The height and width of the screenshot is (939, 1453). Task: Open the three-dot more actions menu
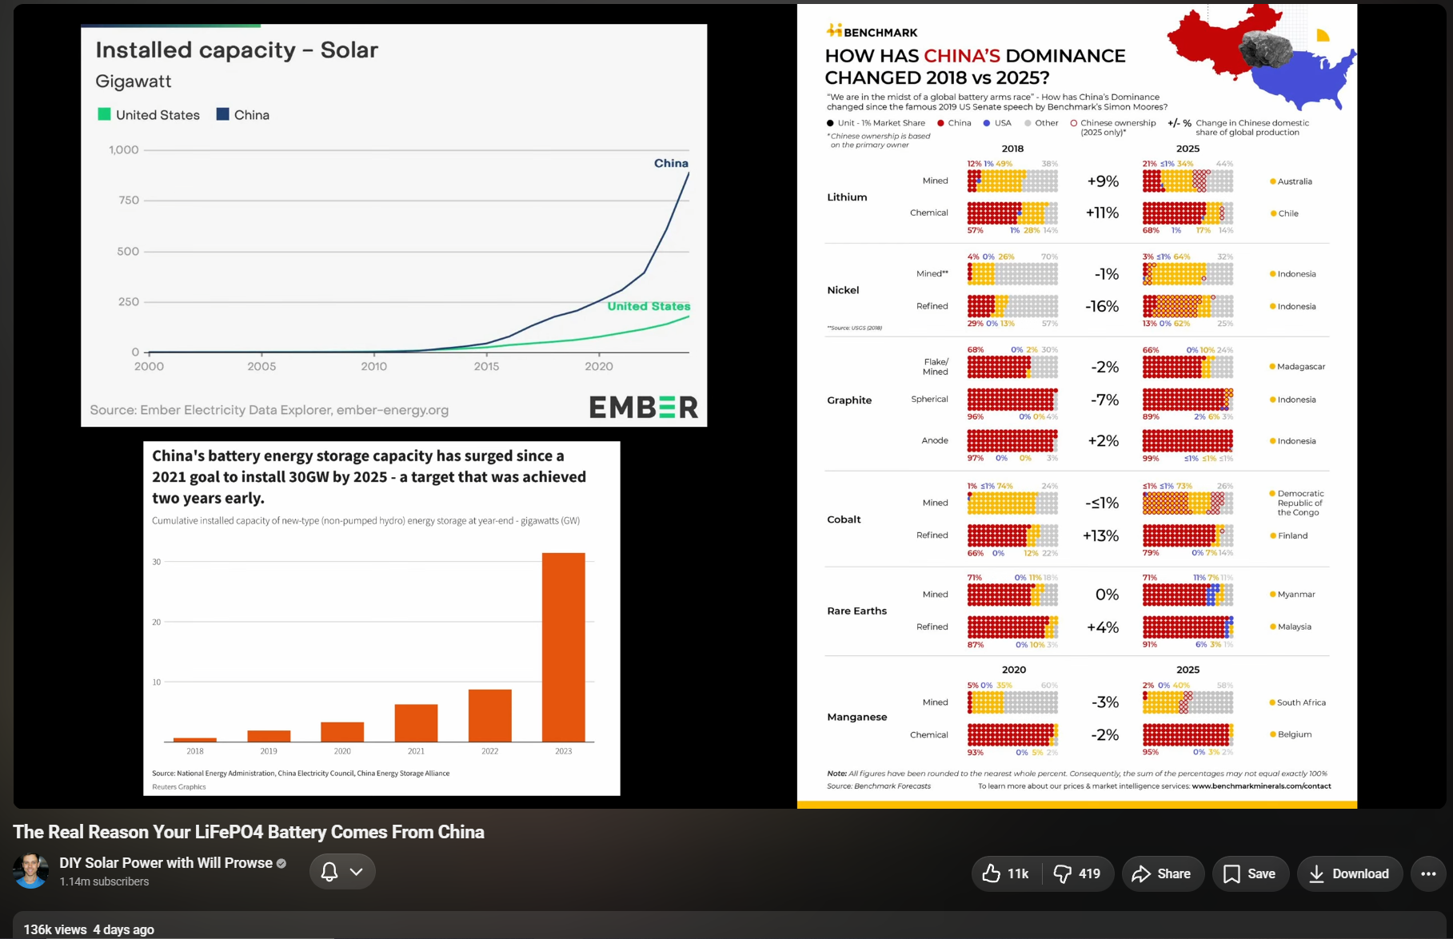tap(1428, 873)
